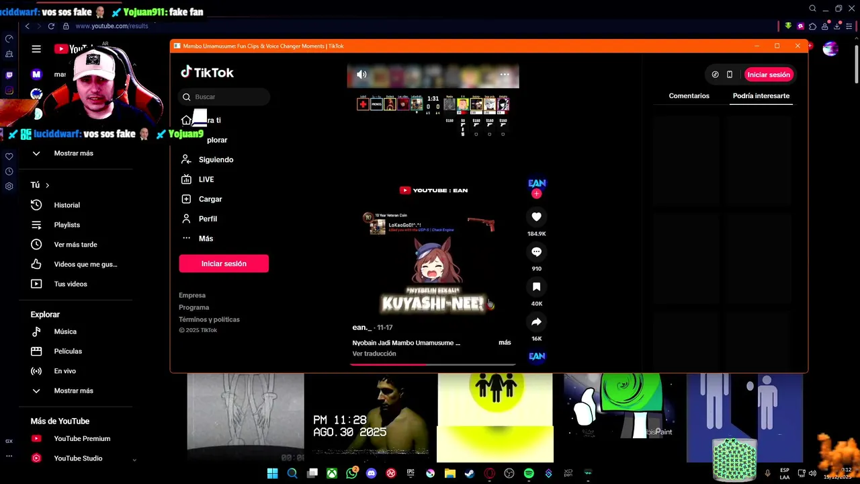Viewport: 860px width, 484px height.
Task: Open the EAN sound disc under the share icon
Action: 537,356
